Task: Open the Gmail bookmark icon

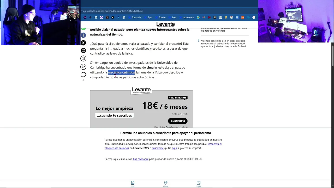Action: (204, 17)
